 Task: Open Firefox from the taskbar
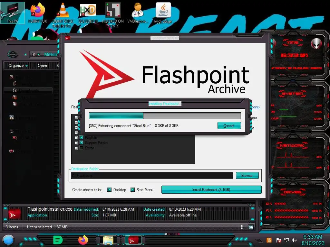[83, 240]
